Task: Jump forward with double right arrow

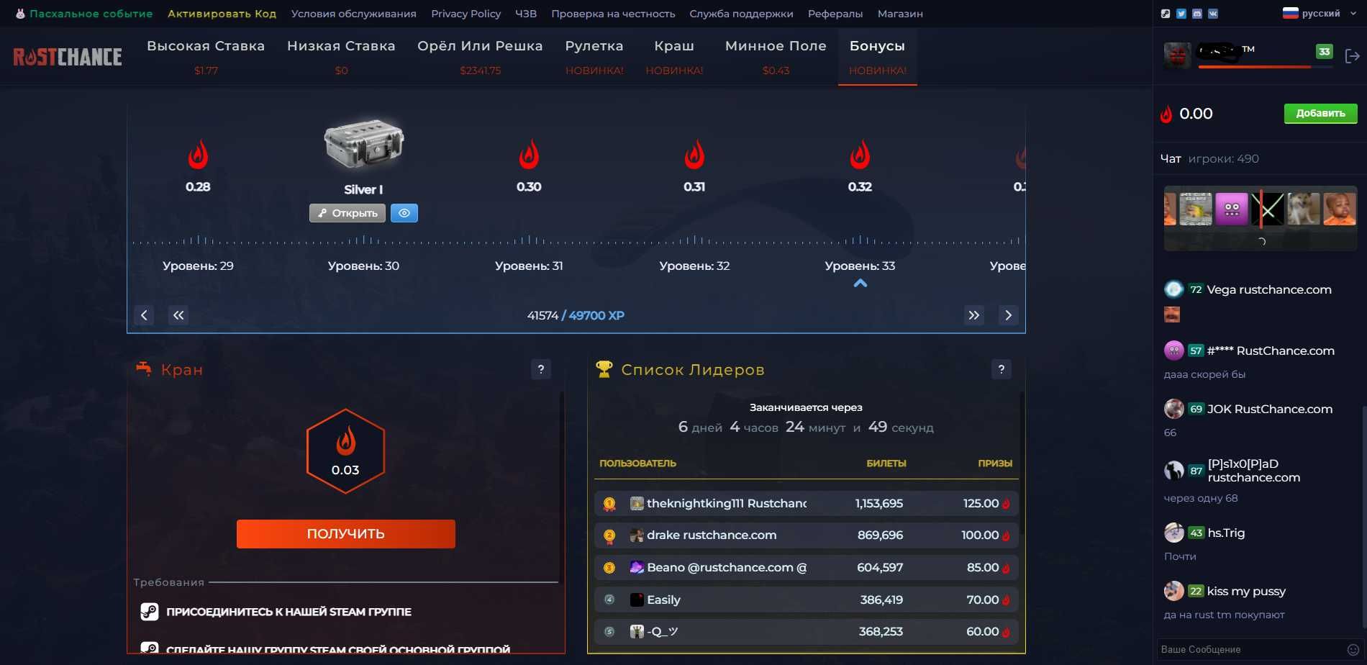Action: tap(973, 315)
